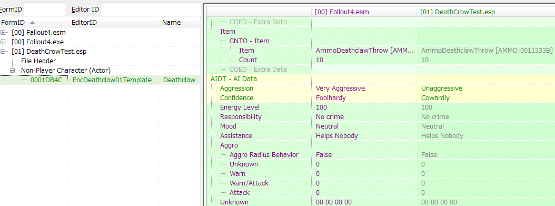Select [01] DeathCrowTest.esp tree row
The width and height of the screenshot is (555, 206).
tap(49, 51)
